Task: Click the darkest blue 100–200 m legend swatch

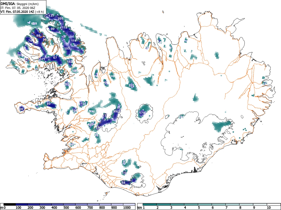Action: click(x=22, y=204)
